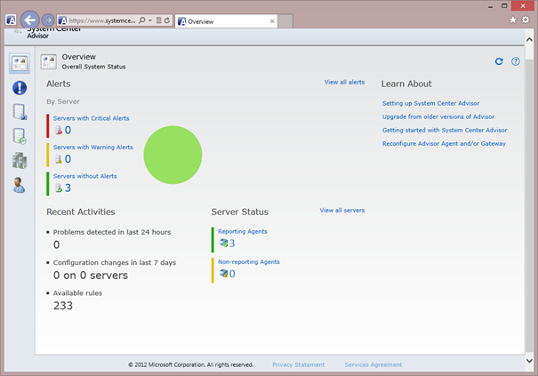Click the browser Forward arrow button
Viewport: 538px width, 376px height.
[x=48, y=20]
